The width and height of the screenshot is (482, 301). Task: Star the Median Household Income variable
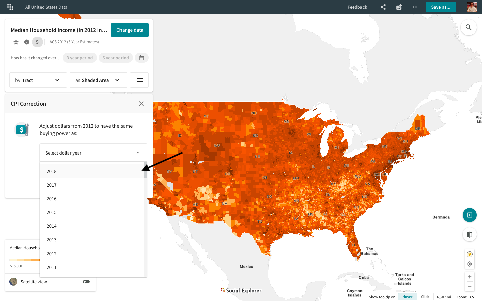click(x=16, y=42)
